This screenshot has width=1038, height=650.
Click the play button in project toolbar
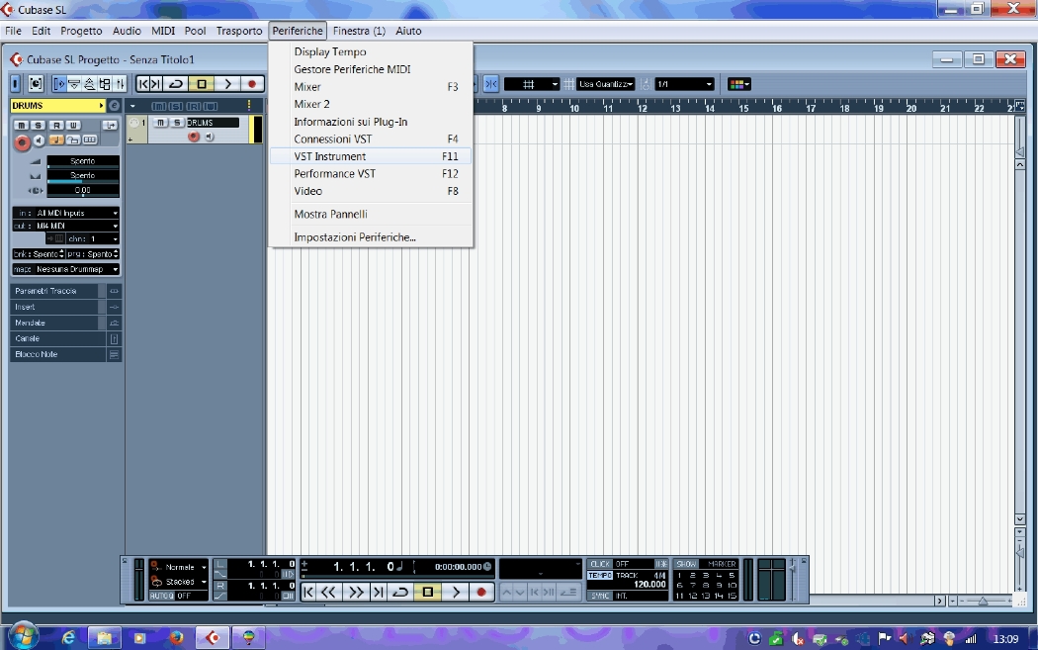point(227,83)
